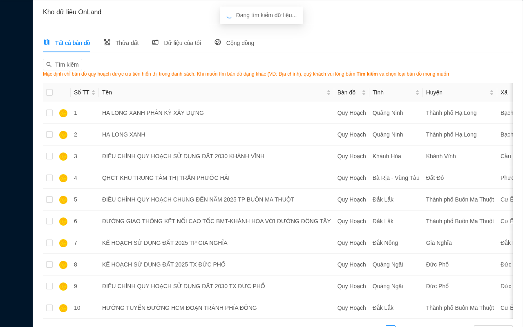Image resolution: width=523 pixels, height=327 pixels.
Task: Click yellow icon in row 10
Action: [63, 308]
